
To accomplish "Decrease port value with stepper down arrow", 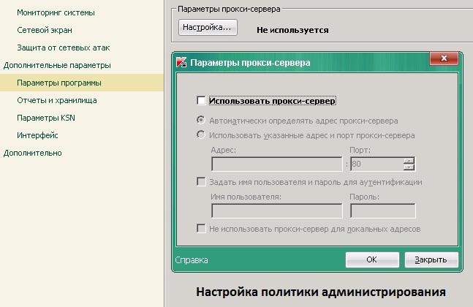I will pyautogui.click(x=409, y=168).
